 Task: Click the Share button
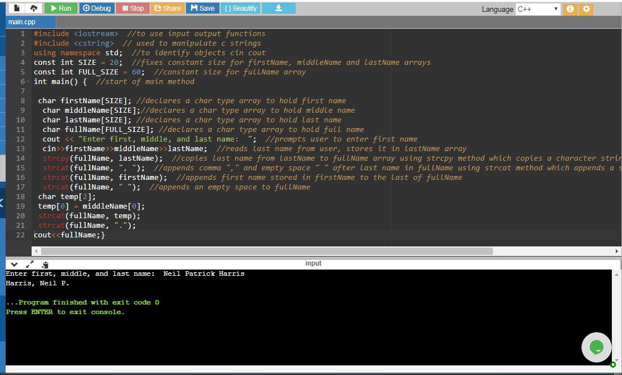pyautogui.click(x=167, y=8)
